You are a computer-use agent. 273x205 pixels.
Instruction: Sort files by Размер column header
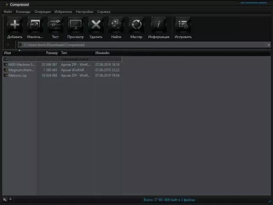point(52,53)
